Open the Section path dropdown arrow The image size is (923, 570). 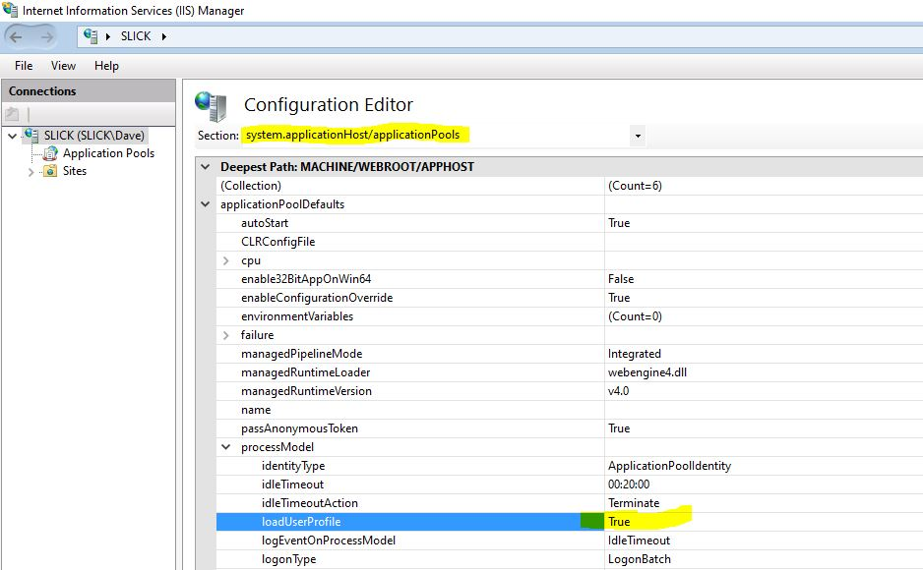point(638,136)
